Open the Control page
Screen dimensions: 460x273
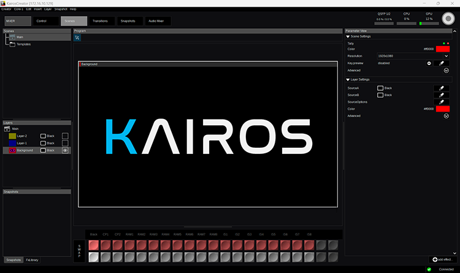tap(46, 21)
